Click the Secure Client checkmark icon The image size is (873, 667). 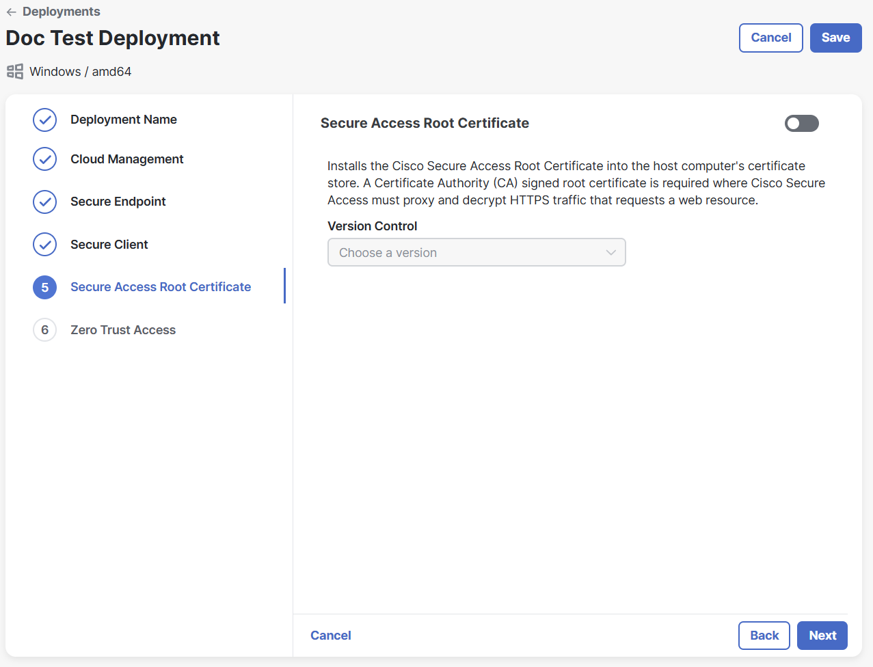tap(45, 245)
